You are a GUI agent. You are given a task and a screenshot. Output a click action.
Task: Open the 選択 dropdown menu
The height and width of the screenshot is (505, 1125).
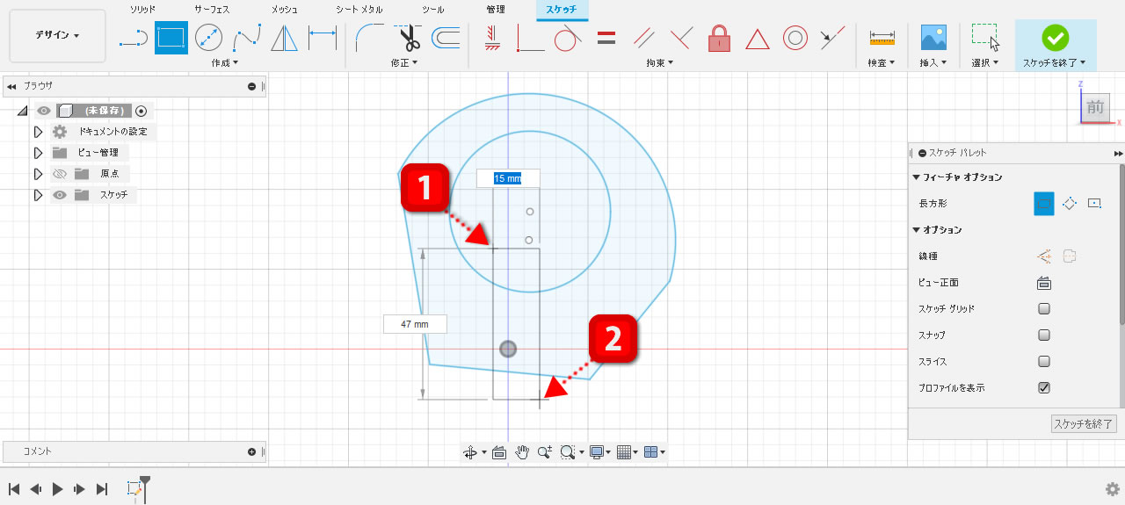click(x=985, y=63)
